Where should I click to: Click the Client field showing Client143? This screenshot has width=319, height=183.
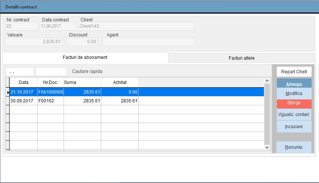[x=136, y=26]
